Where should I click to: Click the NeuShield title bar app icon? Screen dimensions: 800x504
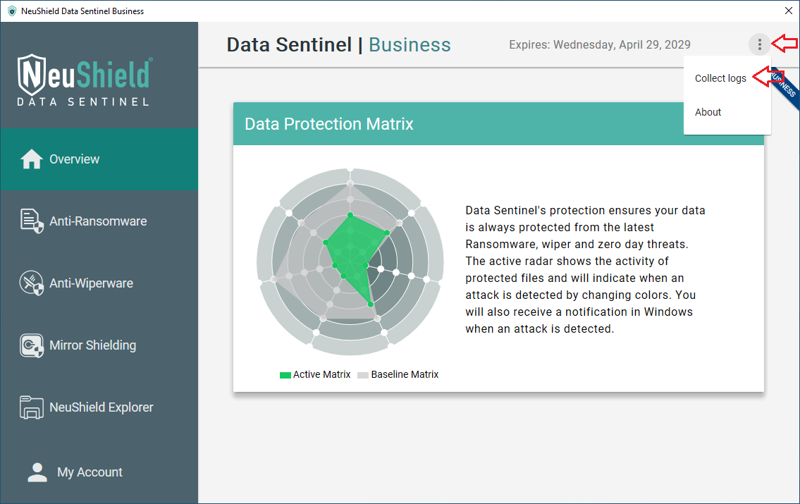coord(12,11)
